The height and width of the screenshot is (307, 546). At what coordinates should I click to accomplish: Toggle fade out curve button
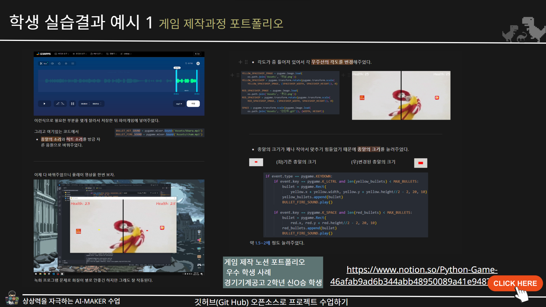63,104
